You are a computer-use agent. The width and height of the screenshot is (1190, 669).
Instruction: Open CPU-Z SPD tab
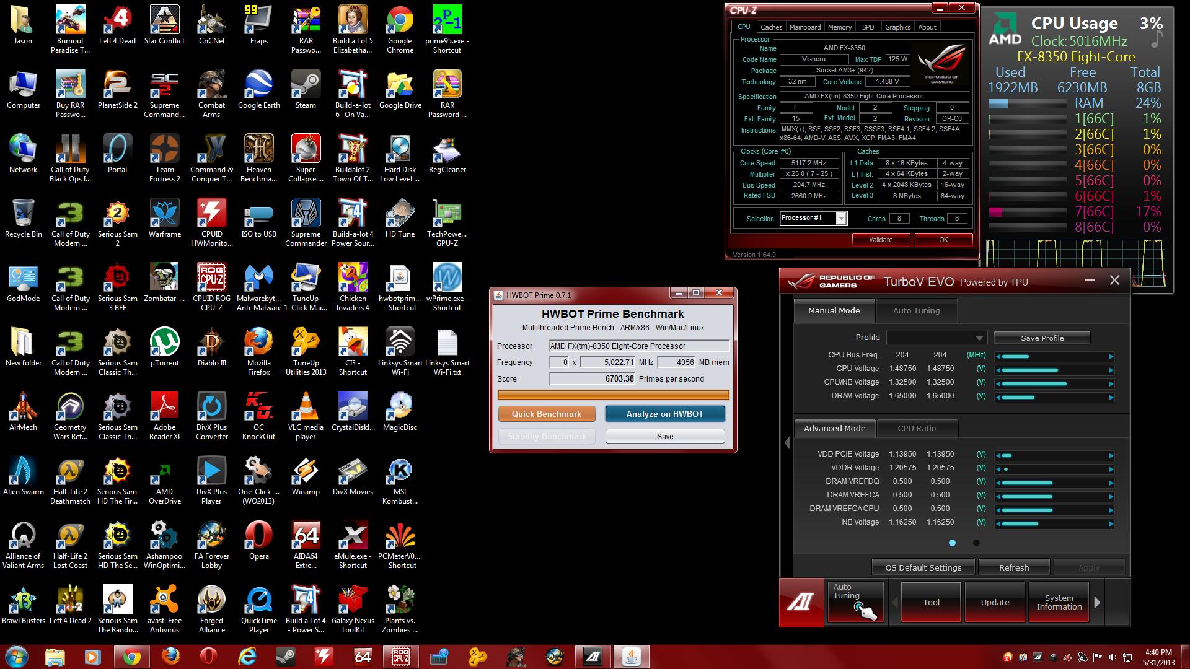click(x=868, y=27)
